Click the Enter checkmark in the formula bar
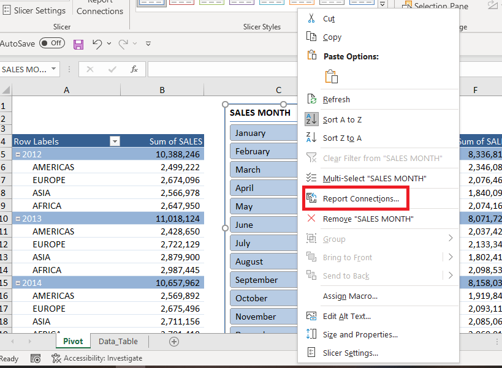The height and width of the screenshot is (368, 502). tap(112, 69)
